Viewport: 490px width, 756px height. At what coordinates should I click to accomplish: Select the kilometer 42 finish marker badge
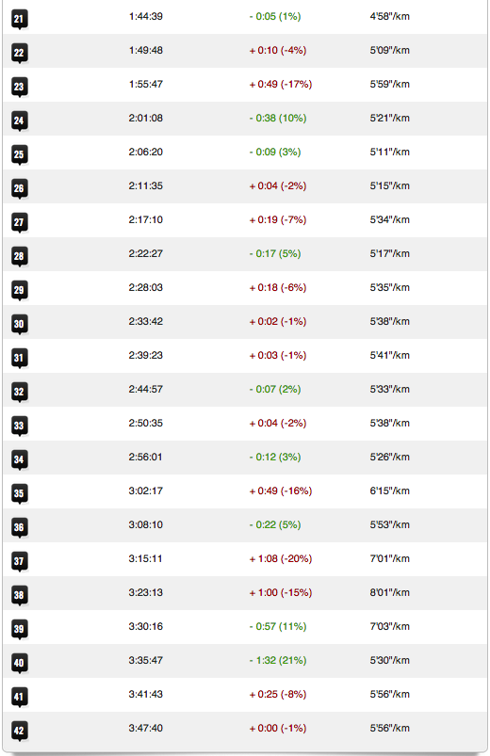pyautogui.click(x=19, y=731)
